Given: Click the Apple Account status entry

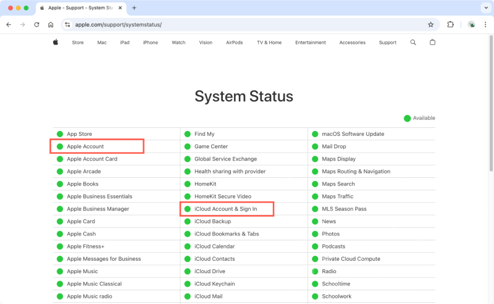Looking at the screenshot, I should [x=85, y=146].
